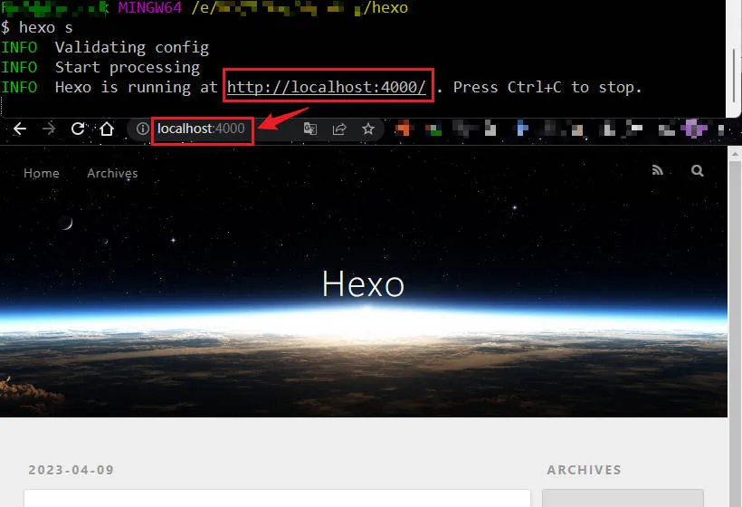This screenshot has width=742, height=507.
Task: Open the browser home page icon
Action: [107, 129]
